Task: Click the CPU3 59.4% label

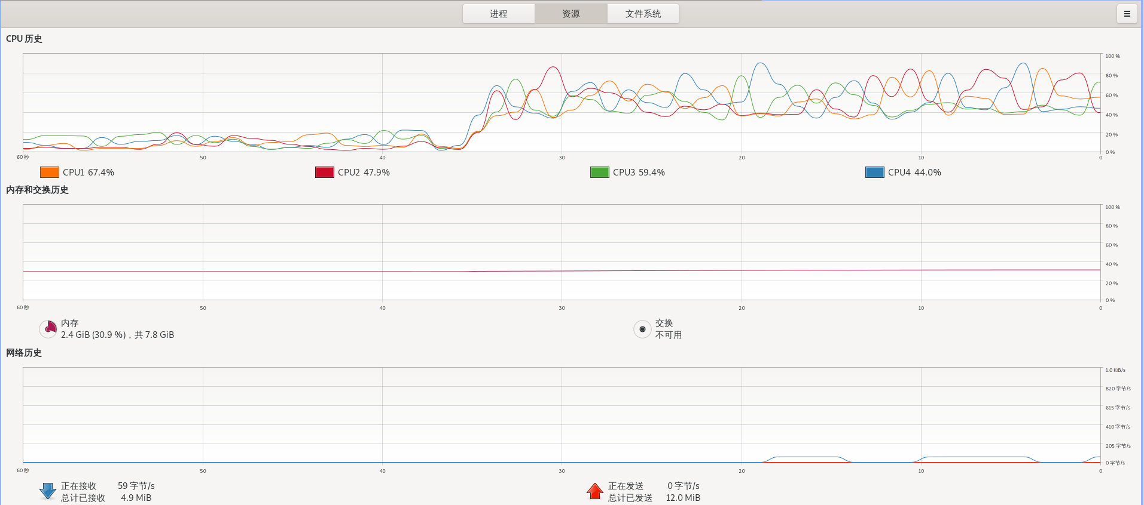Action: tap(639, 172)
